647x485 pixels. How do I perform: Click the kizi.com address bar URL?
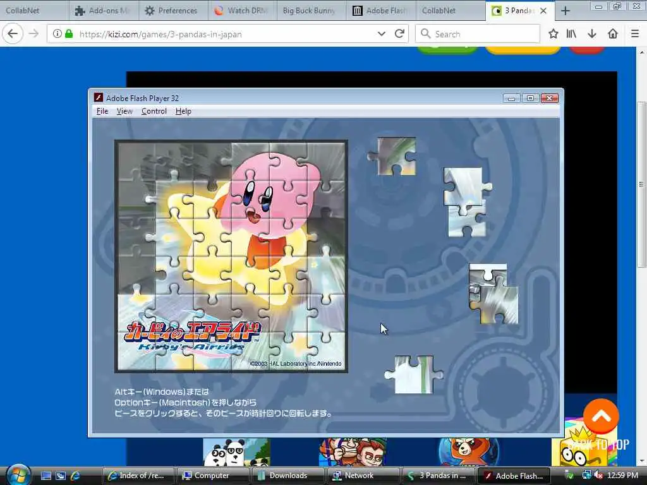[160, 34]
